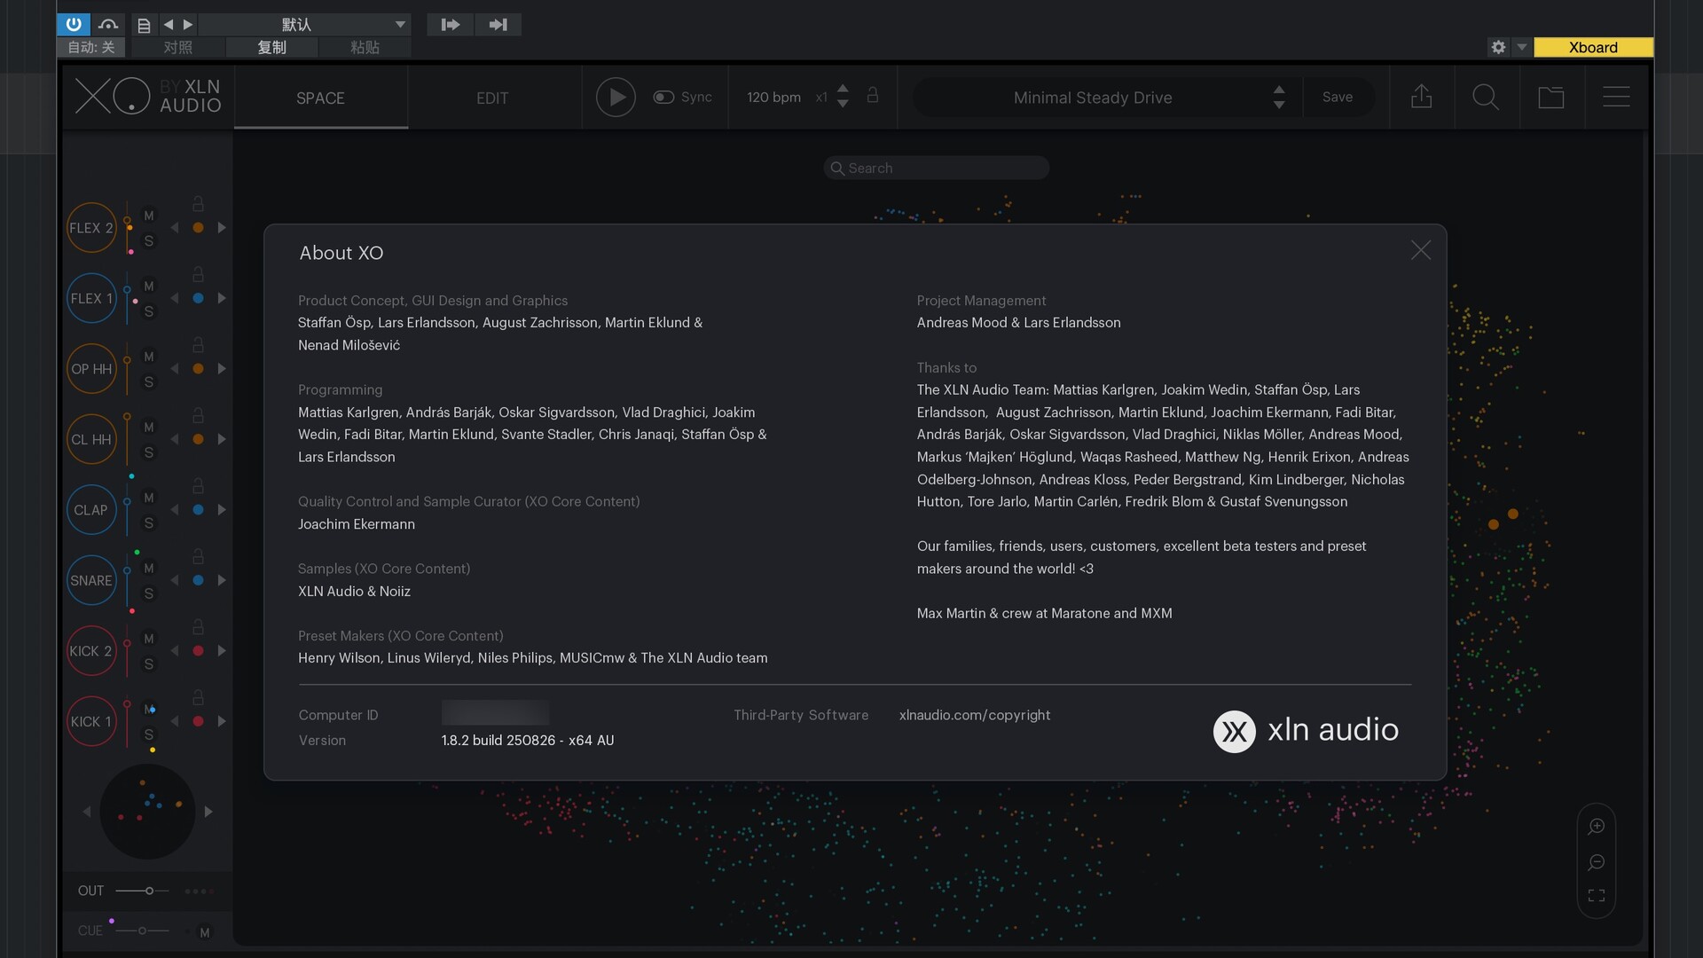The image size is (1703, 958).
Task: Mute the FLEX 2 channel
Action: point(149,216)
